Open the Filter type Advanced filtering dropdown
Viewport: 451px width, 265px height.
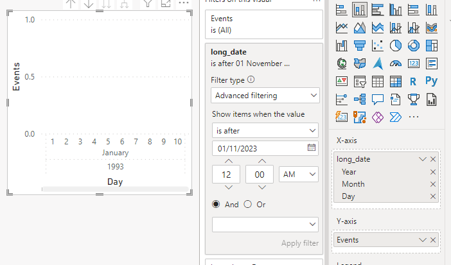tap(265, 96)
